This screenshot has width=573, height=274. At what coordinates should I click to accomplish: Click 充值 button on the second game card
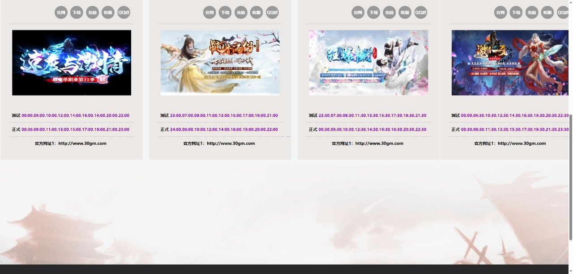point(241,13)
